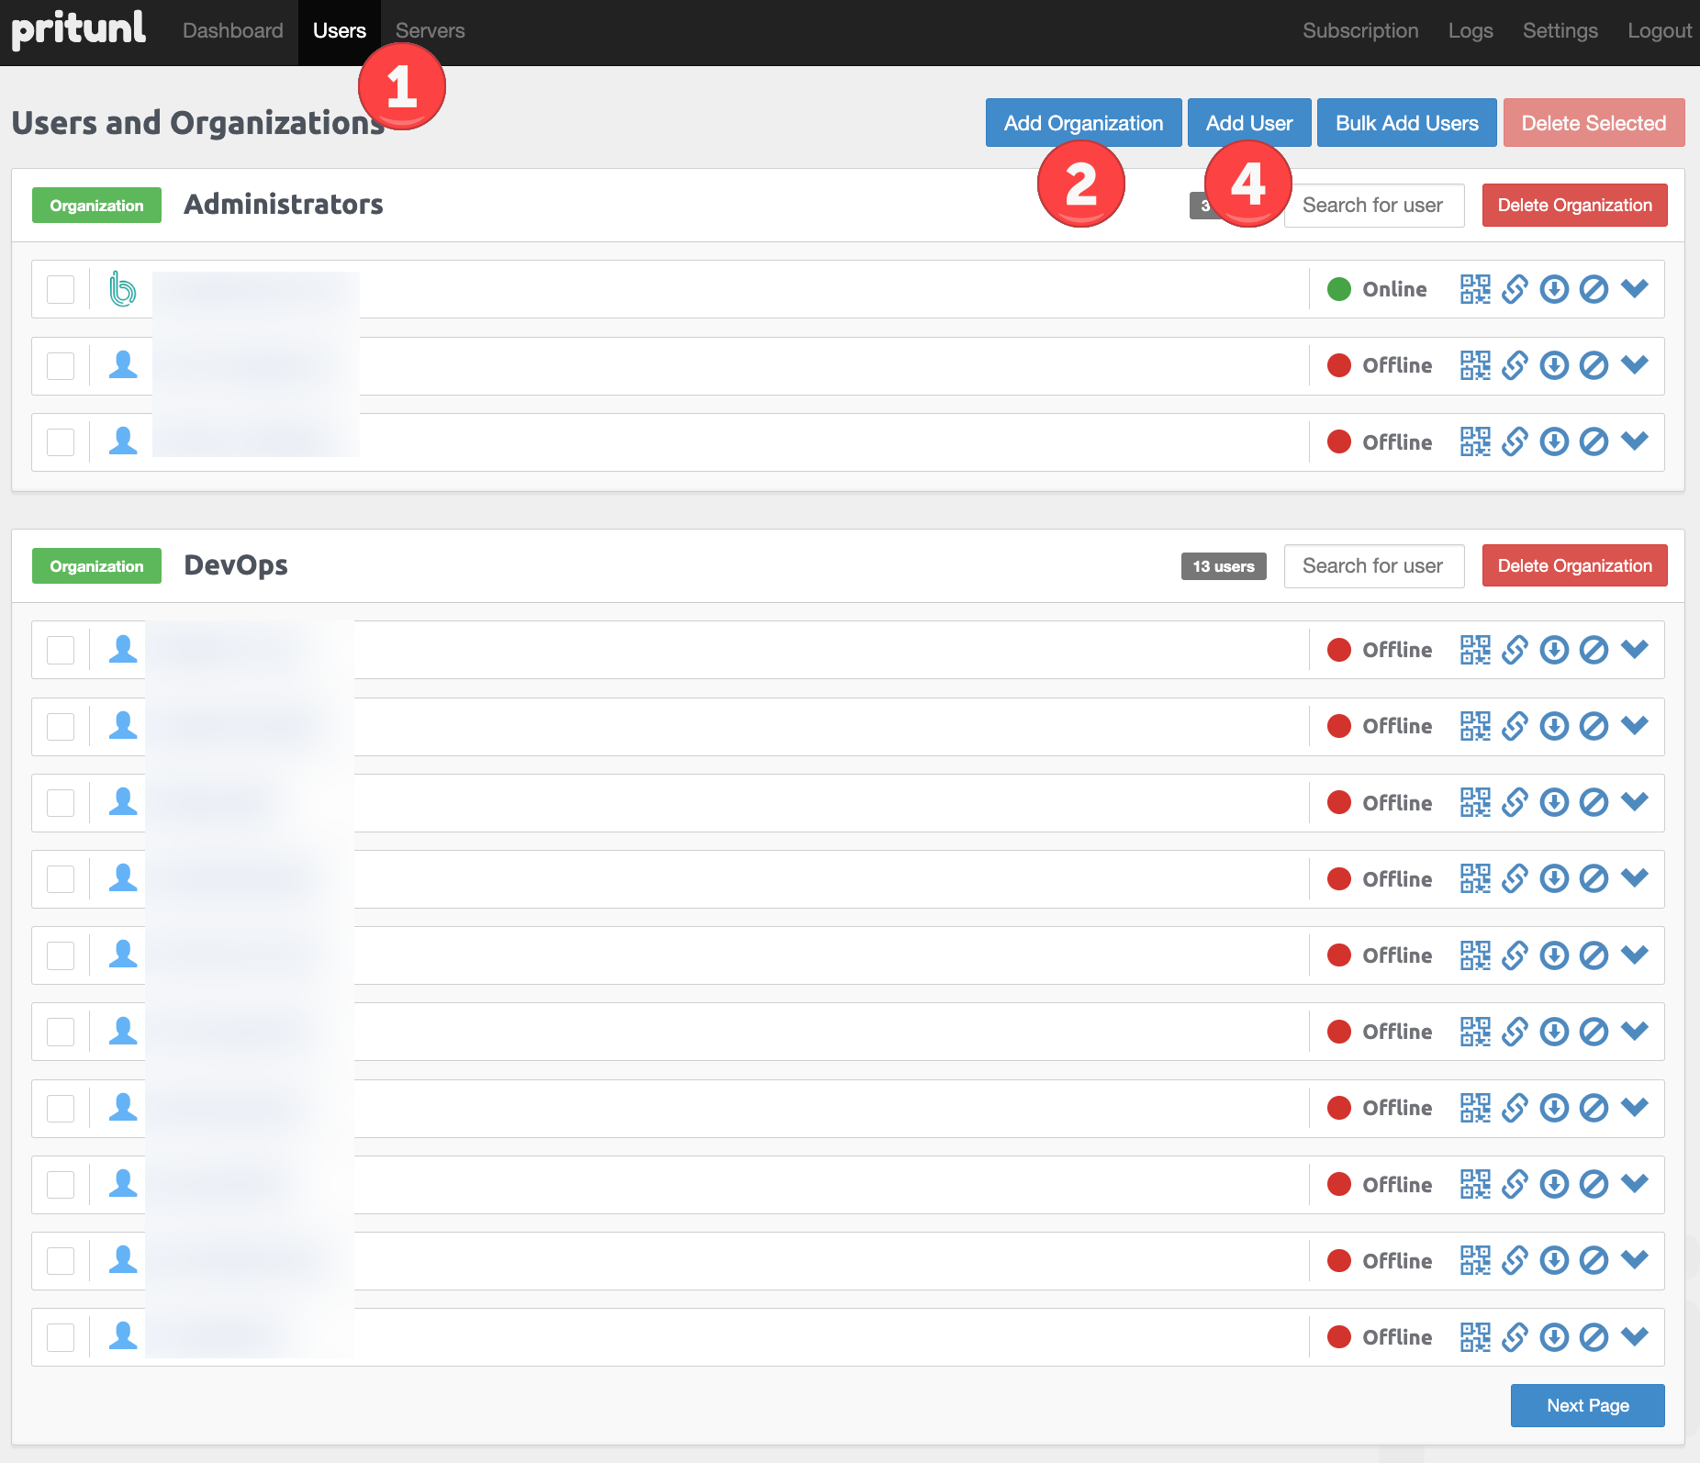View the Logs page
This screenshot has height=1463, width=1700.
click(1471, 31)
